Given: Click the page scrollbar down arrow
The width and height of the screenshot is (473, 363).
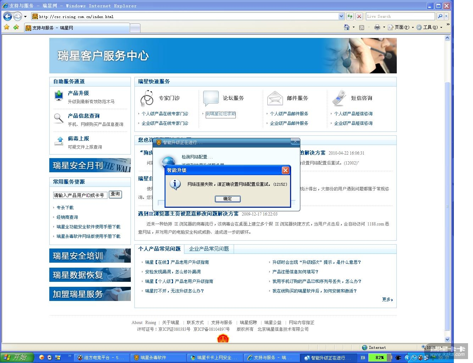Looking at the screenshot, I should 447,339.
